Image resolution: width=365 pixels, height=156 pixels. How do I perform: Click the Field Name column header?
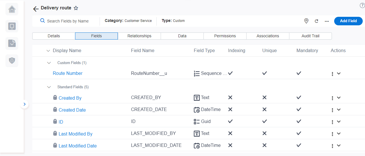pos(143,50)
